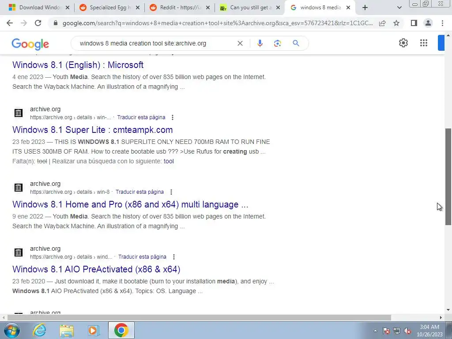
Task: Open Windows 8.1 Super Lite result
Action: tap(93, 130)
